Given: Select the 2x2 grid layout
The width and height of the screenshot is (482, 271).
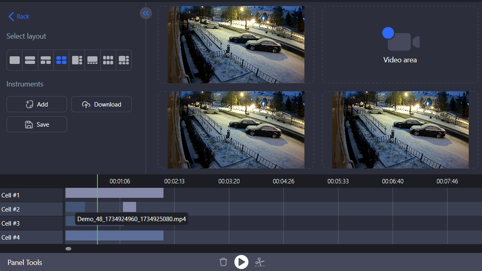Looking at the screenshot, I should point(62,60).
